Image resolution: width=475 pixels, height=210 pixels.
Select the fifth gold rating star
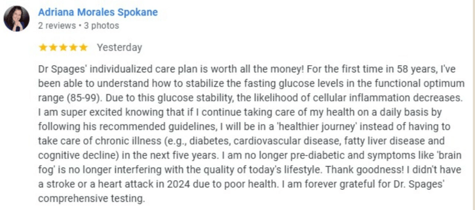(83, 47)
